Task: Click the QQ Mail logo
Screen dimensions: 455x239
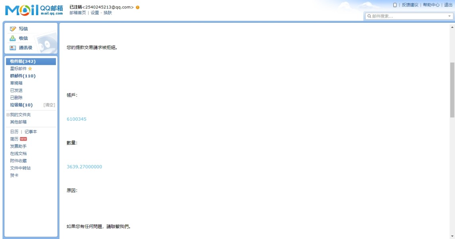Action: tap(34, 10)
